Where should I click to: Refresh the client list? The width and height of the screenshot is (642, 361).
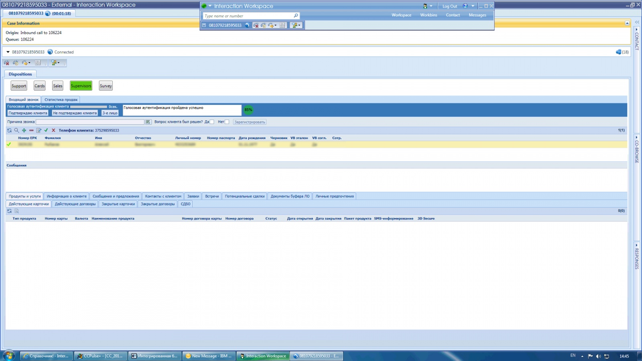(x=9, y=130)
